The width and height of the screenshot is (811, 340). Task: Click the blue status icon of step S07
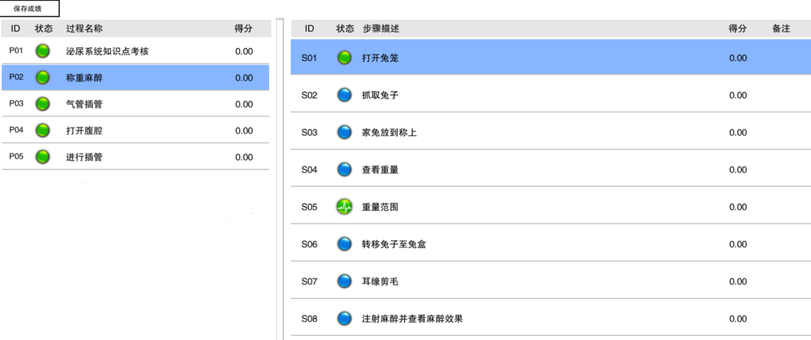point(344,282)
